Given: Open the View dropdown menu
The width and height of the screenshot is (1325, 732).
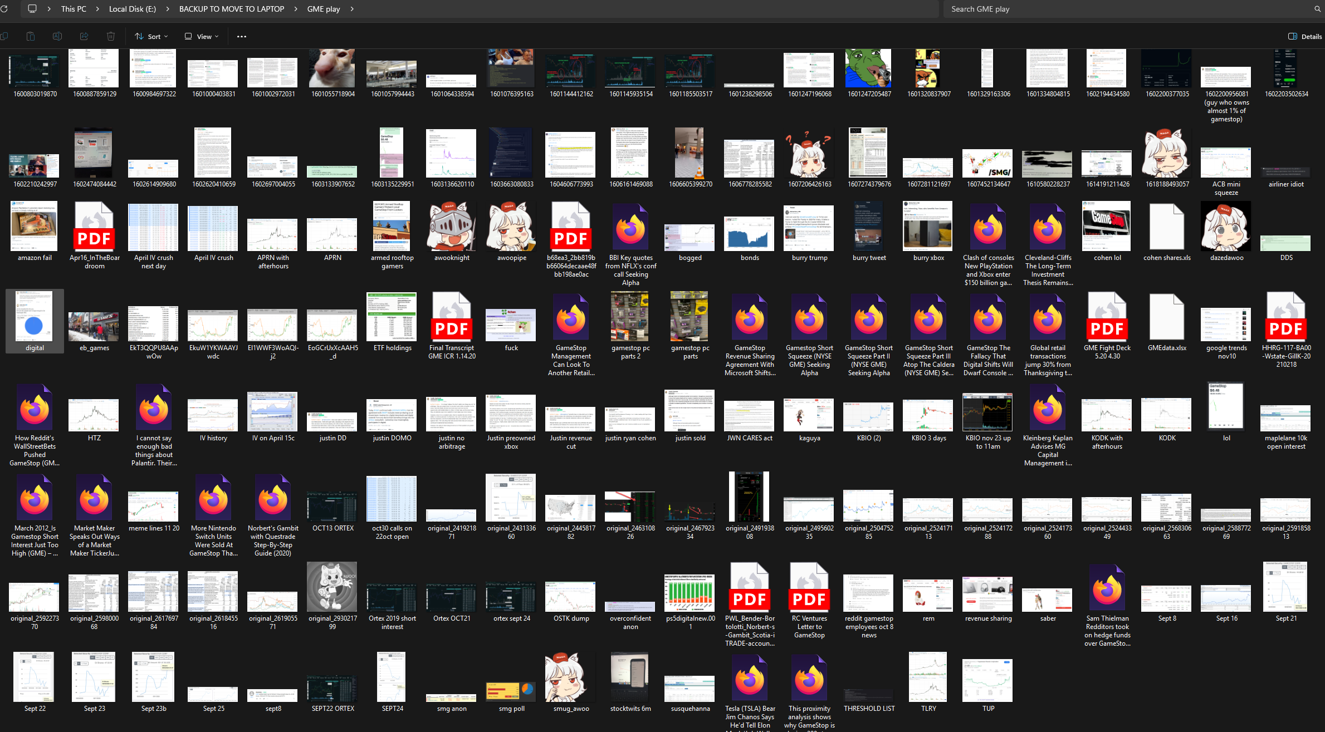Looking at the screenshot, I should 202,37.
